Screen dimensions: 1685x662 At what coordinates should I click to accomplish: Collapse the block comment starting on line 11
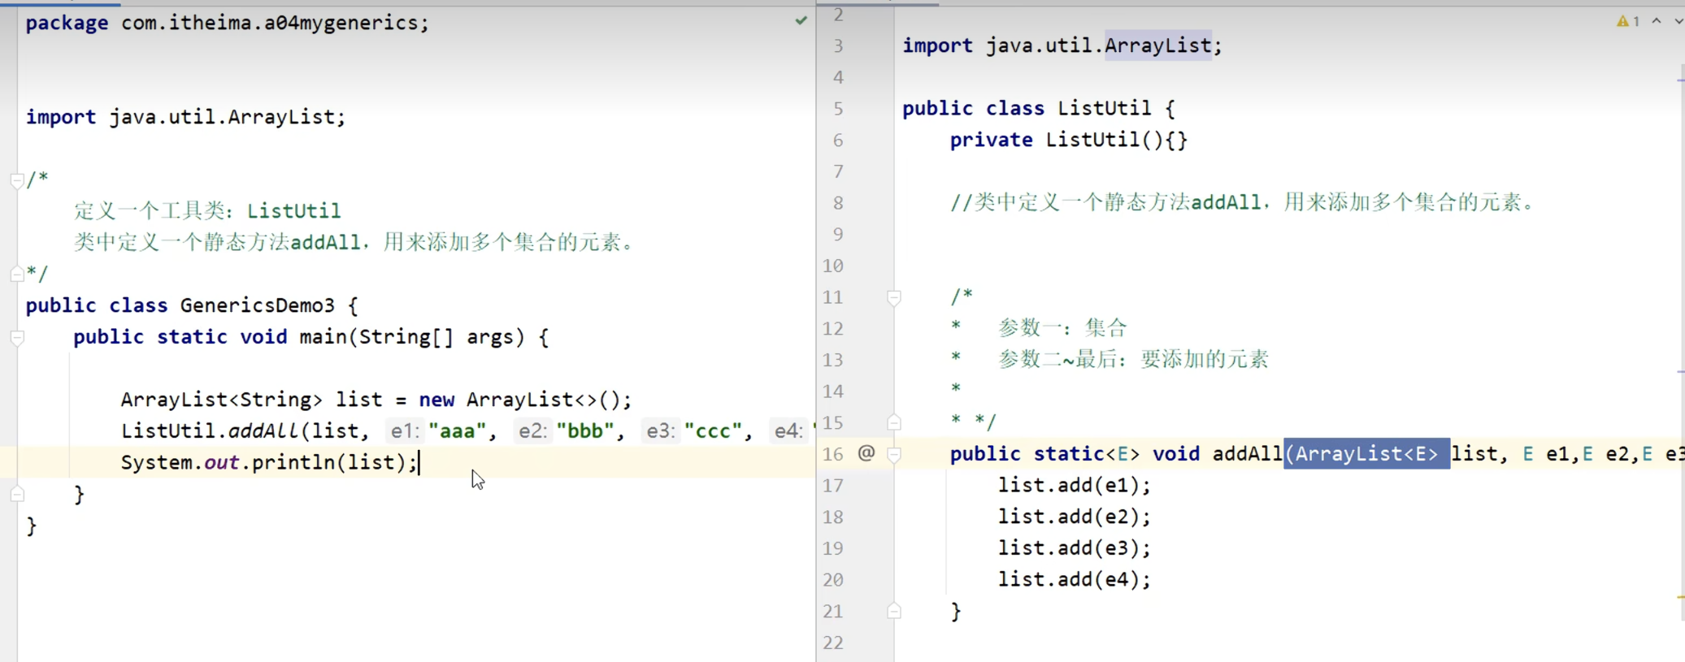pos(894,297)
